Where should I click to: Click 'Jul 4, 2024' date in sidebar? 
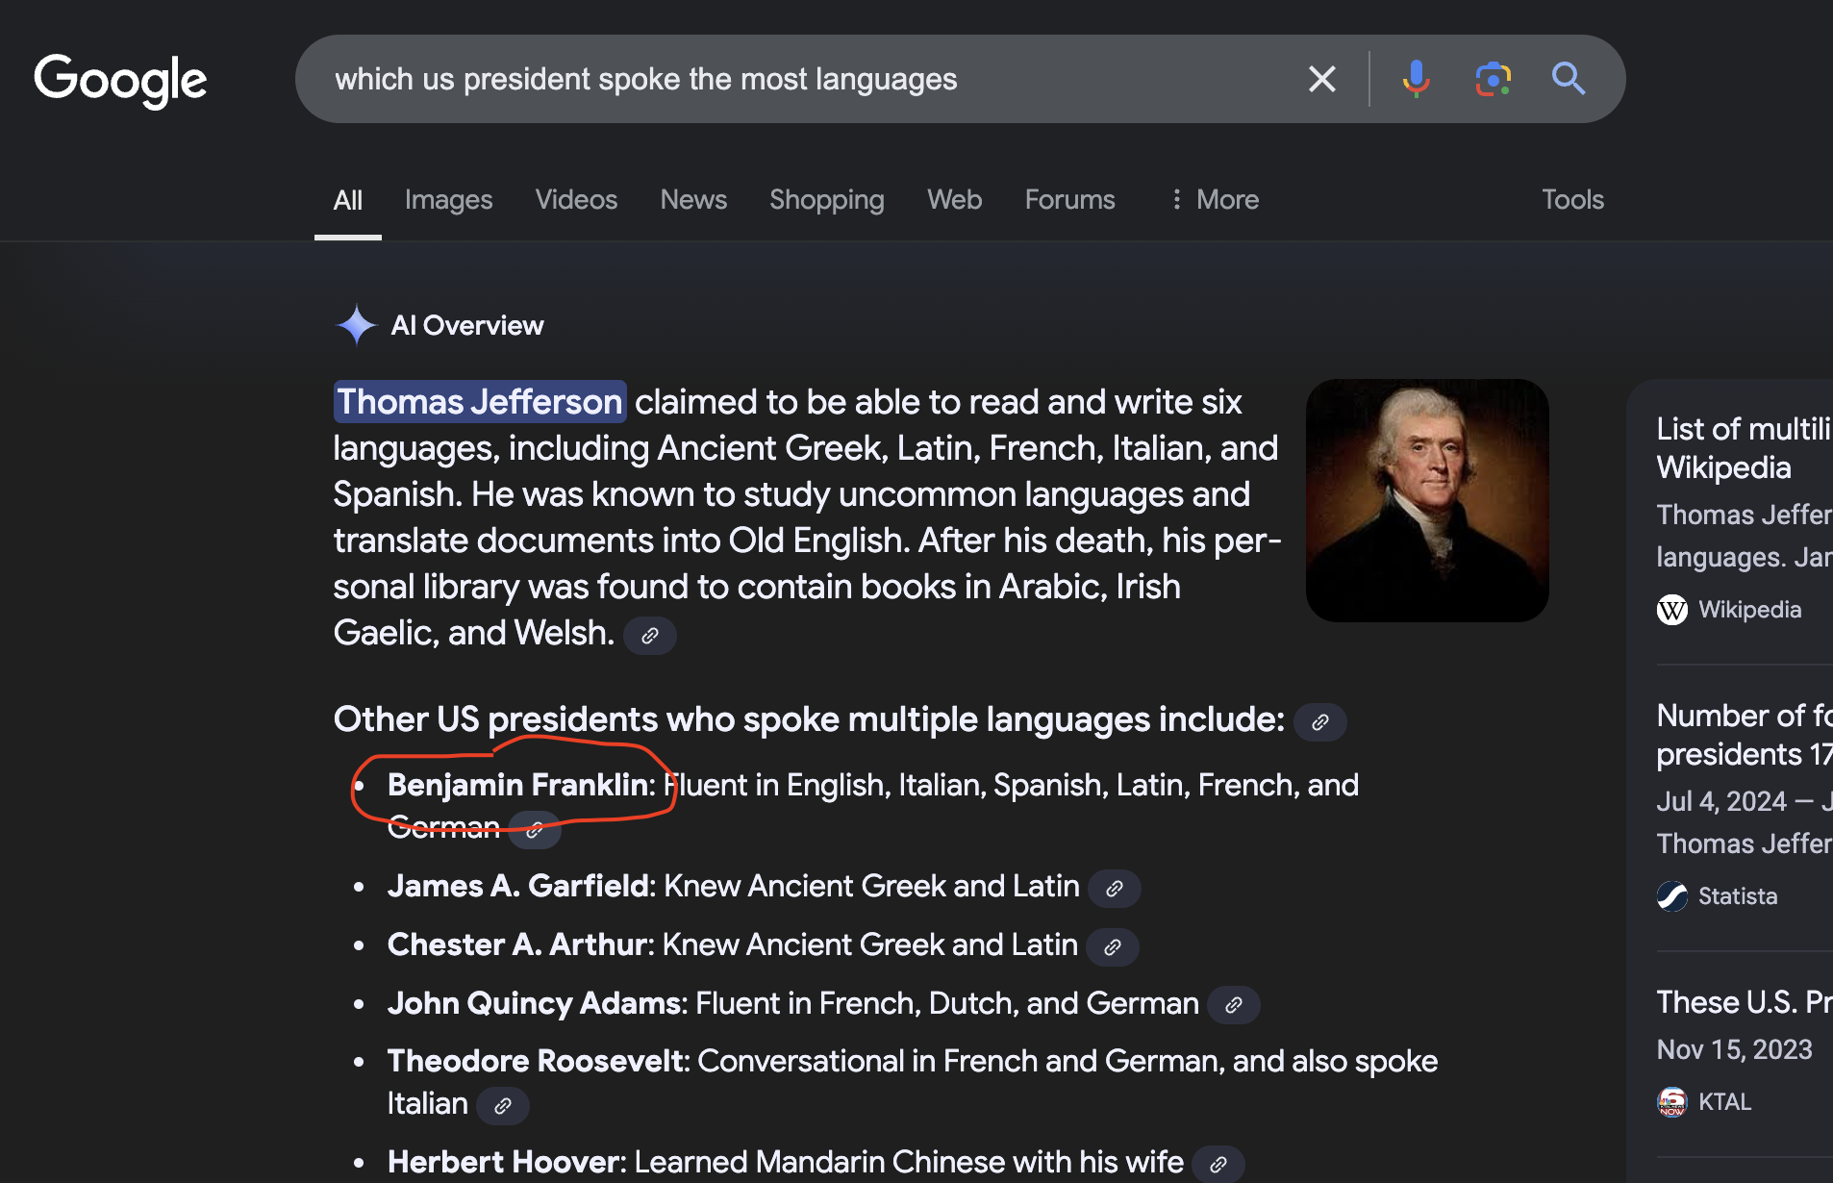(1721, 801)
